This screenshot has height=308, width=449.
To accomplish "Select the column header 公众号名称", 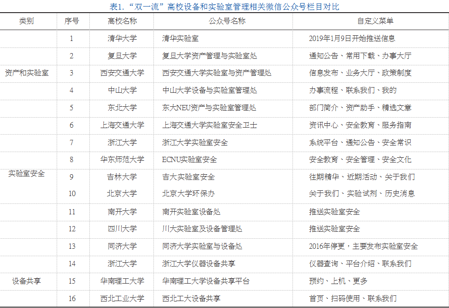I will coord(227,21).
